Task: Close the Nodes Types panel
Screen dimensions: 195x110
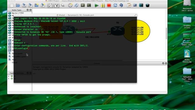Action: (30, 10)
